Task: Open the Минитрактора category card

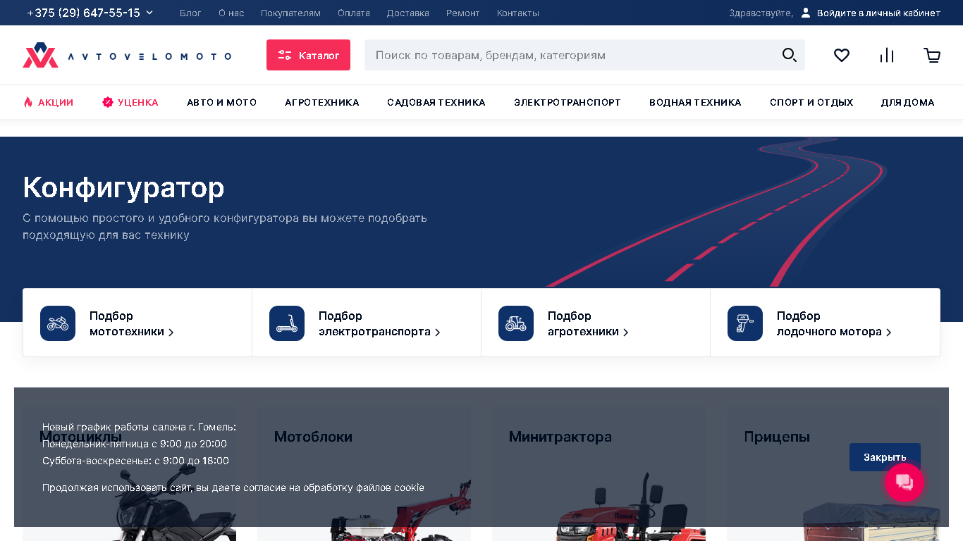Action: [x=599, y=473]
